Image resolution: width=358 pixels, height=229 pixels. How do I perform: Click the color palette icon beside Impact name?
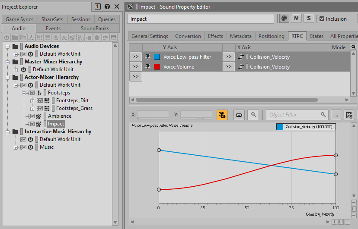(x=284, y=19)
